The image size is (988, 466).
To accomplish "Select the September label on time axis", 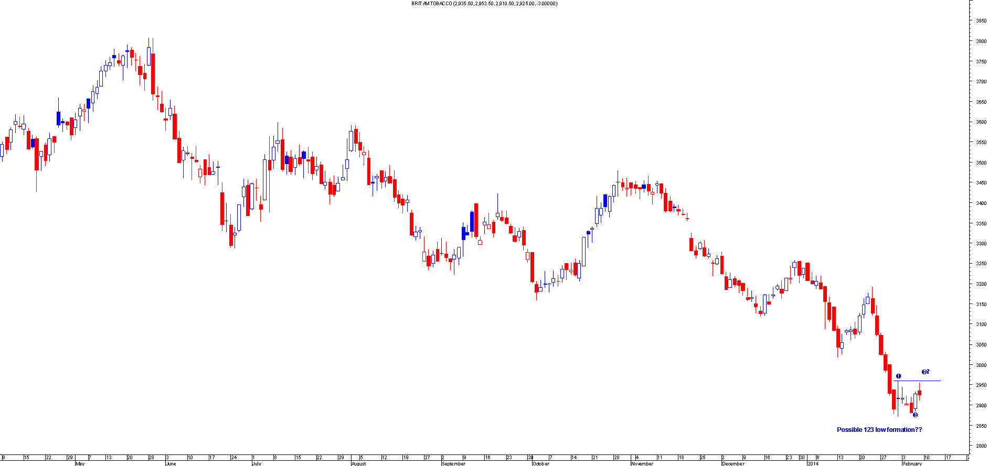I will pyautogui.click(x=453, y=463).
